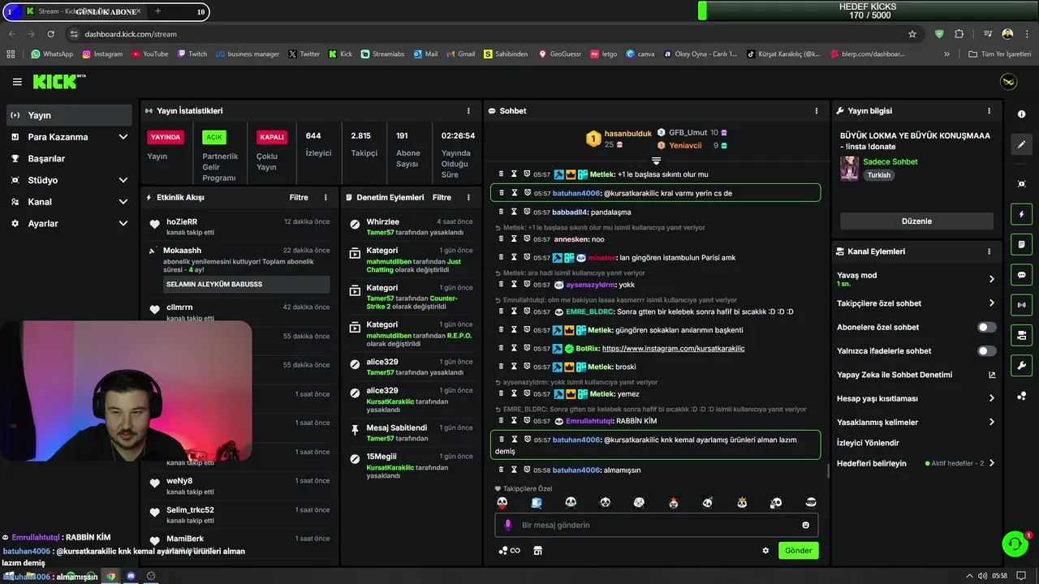Open Hedefleri belirleyin chevron
The width and height of the screenshot is (1039, 584).
[991, 463]
